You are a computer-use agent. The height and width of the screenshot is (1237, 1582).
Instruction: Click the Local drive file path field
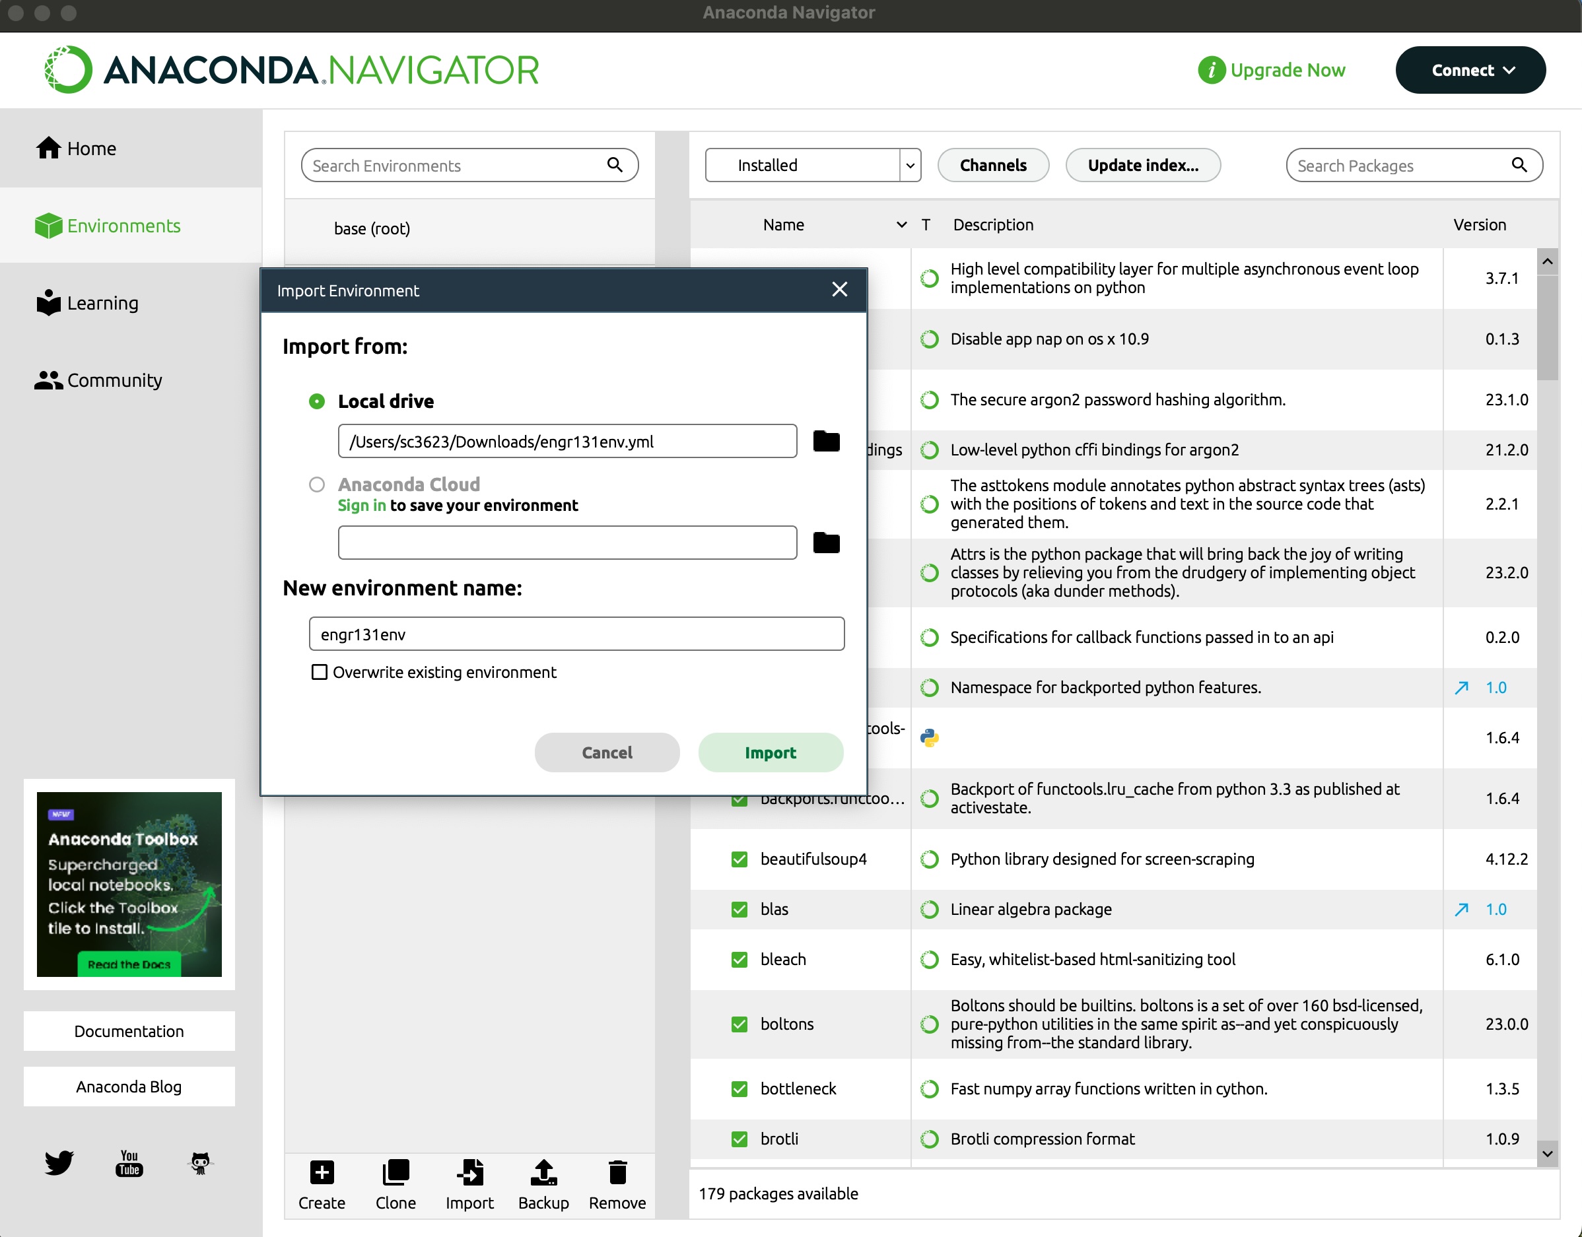[x=567, y=441]
